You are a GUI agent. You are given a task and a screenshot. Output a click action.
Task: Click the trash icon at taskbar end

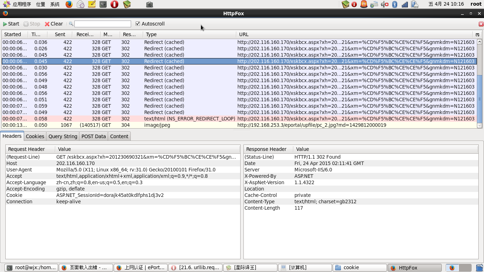[480, 268]
